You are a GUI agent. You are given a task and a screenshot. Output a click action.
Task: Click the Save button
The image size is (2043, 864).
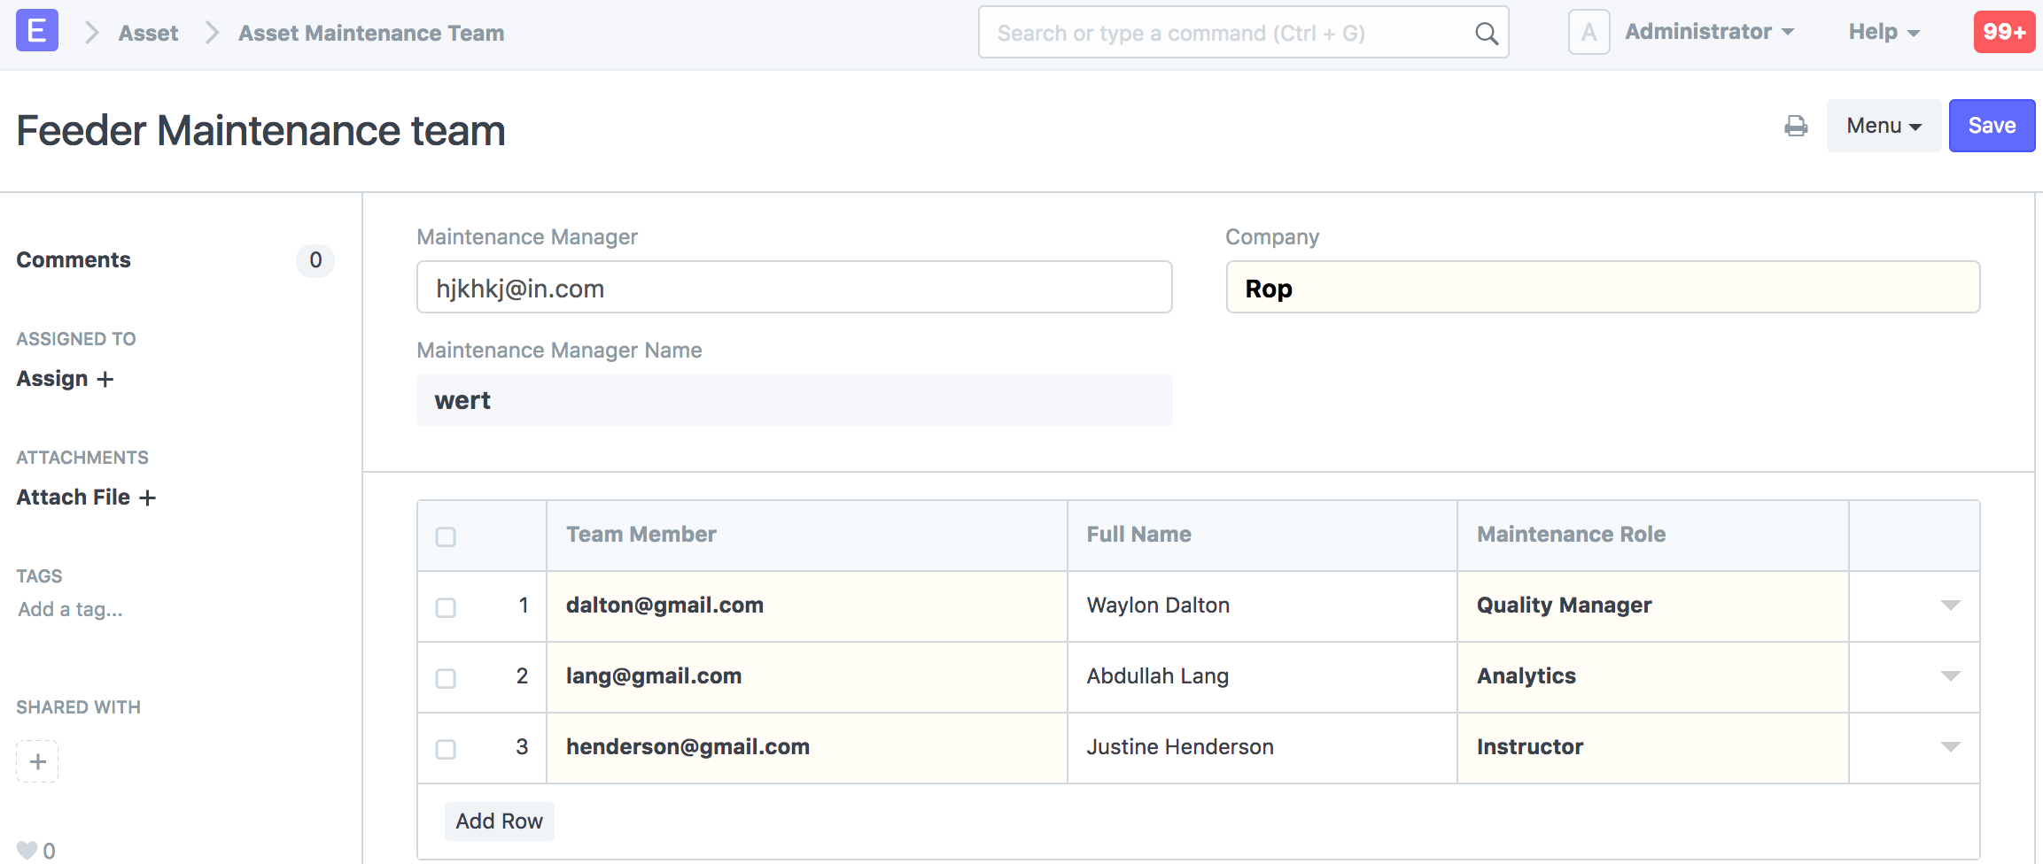point(1991,127)
